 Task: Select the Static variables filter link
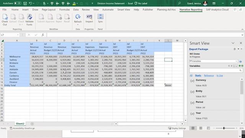coord(198,76)
